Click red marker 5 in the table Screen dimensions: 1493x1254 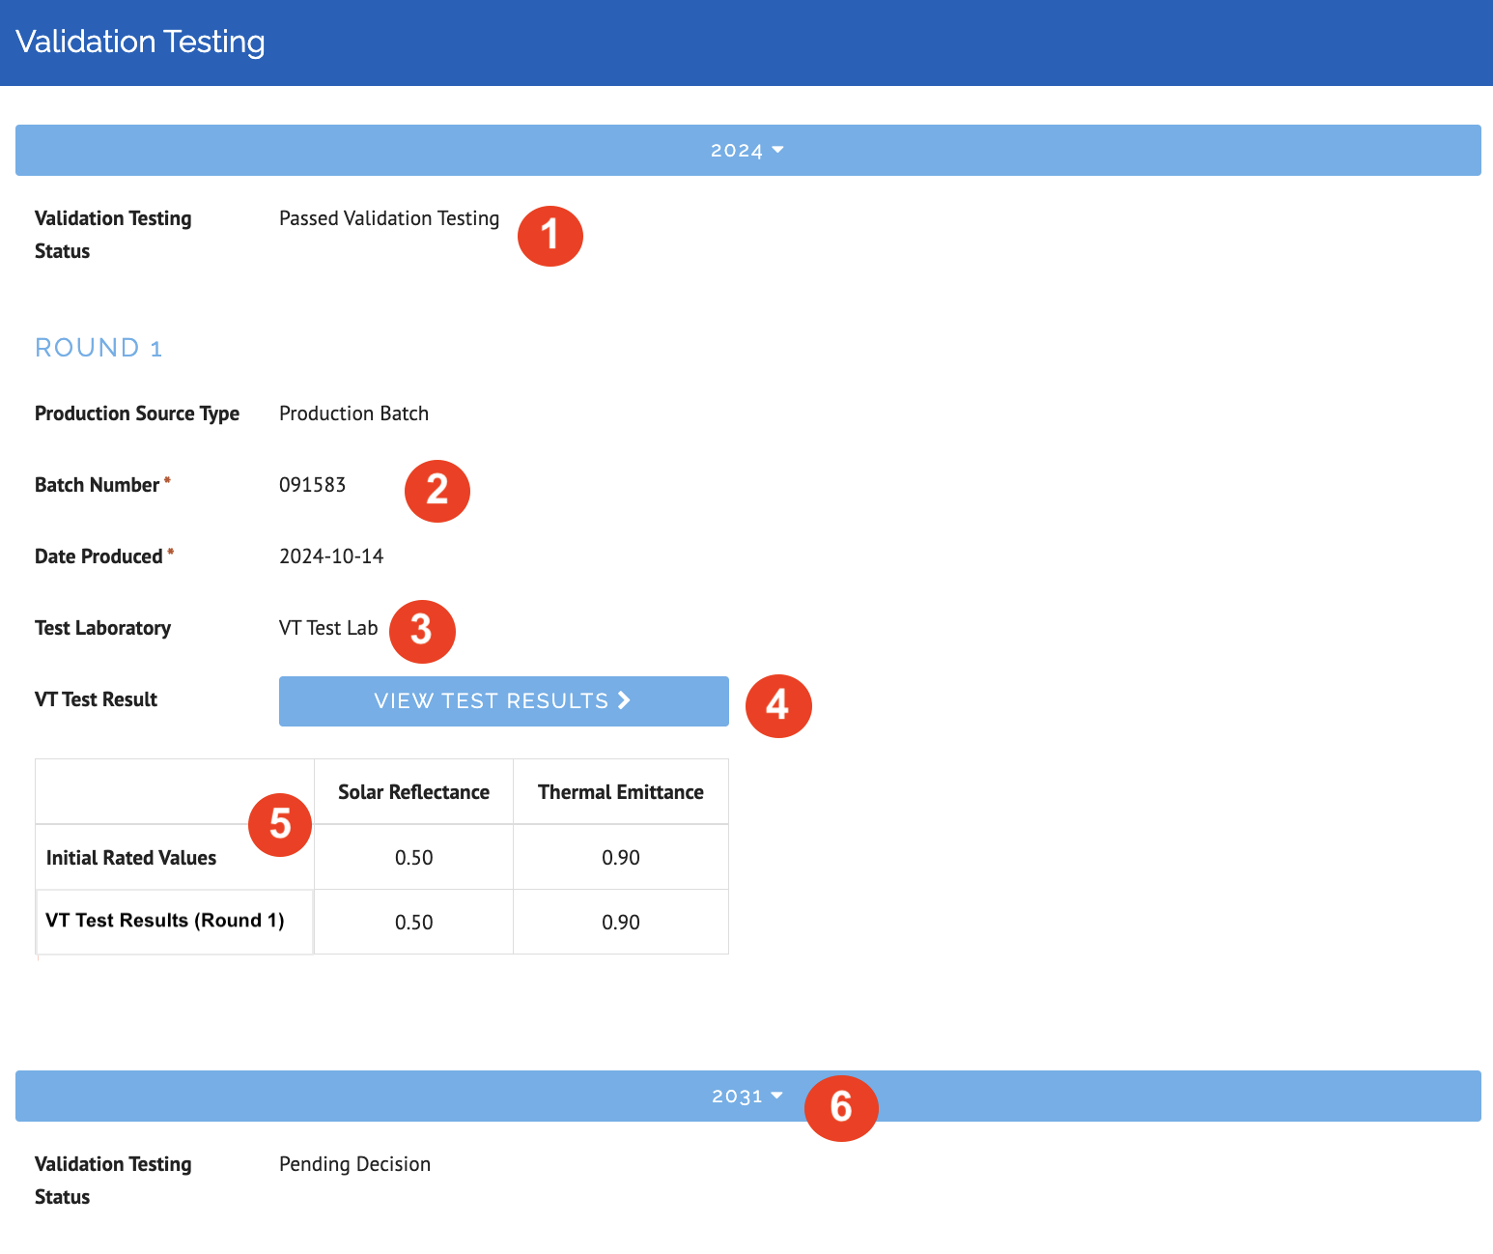click(x=280, y=824)
